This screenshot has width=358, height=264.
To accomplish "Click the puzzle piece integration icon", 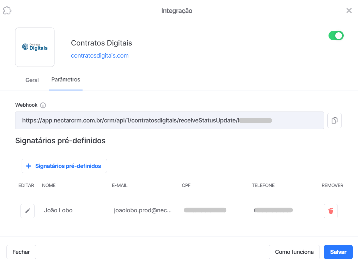I will pos(7,11).
